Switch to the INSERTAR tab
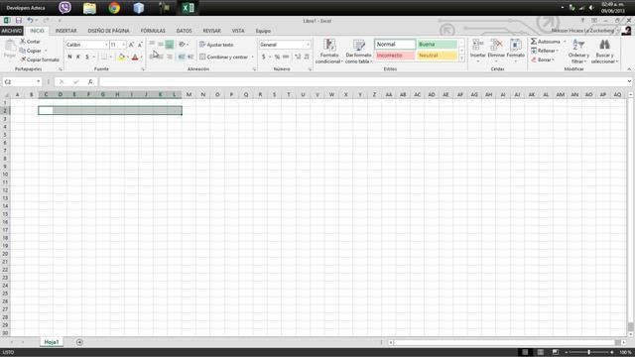This screenshot has width=635, height=357. (66, 31)
